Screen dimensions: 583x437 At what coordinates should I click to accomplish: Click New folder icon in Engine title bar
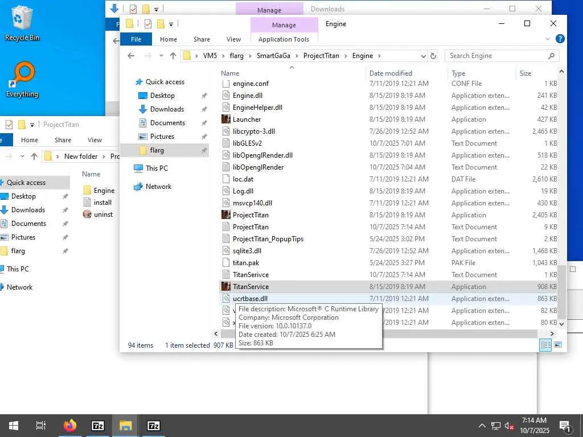[x=161, y=24]
